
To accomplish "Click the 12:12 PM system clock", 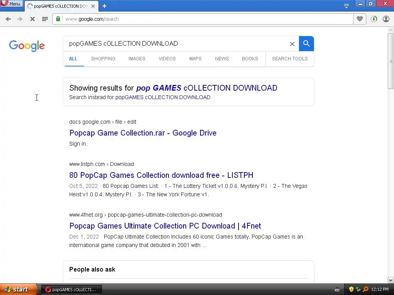I will [x=380, y=290].
